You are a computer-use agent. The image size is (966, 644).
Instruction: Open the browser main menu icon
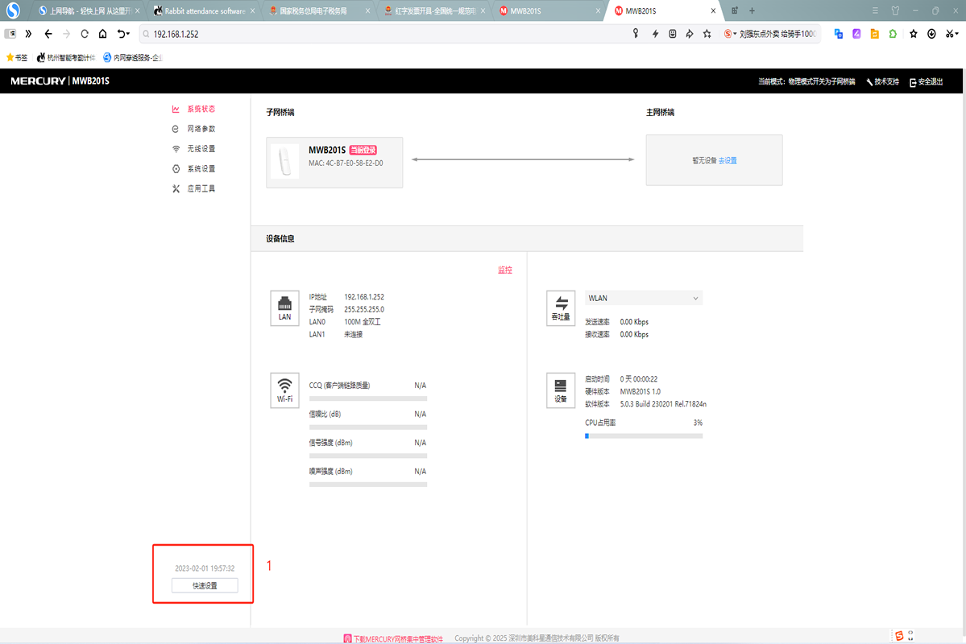coord(875,10)
